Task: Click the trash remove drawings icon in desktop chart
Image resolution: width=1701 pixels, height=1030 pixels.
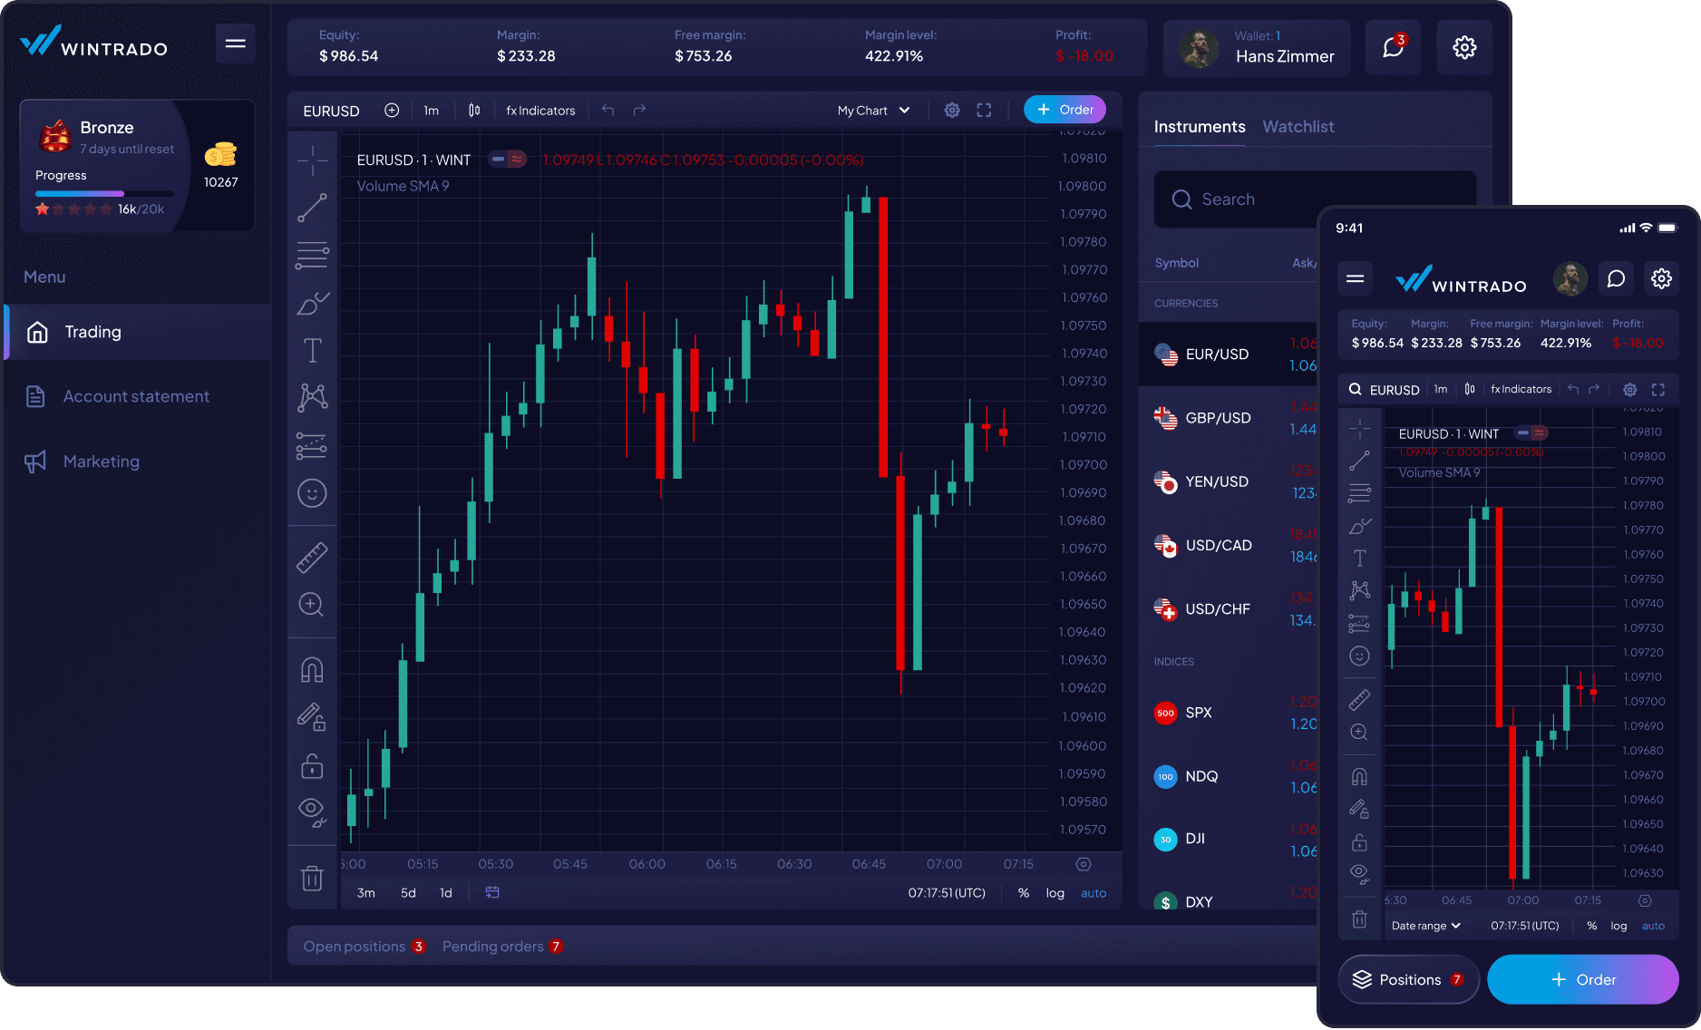Action: [312, 878]
